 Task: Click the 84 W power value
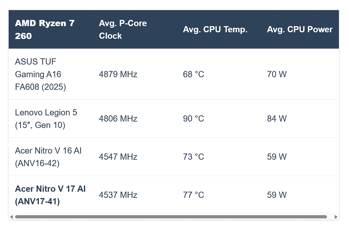(x=277, y=119)
